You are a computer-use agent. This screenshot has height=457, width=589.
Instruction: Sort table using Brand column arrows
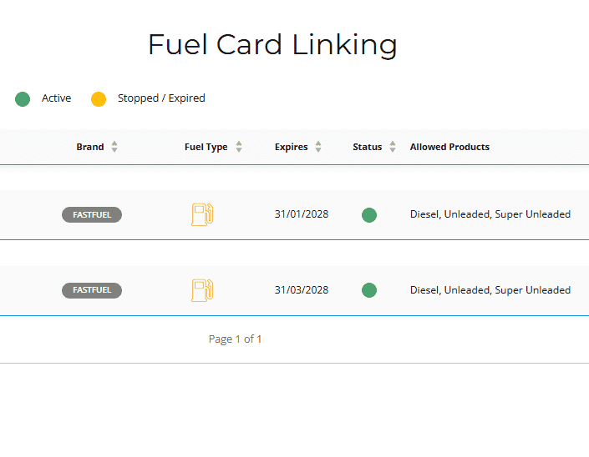(x=114, y=147)
